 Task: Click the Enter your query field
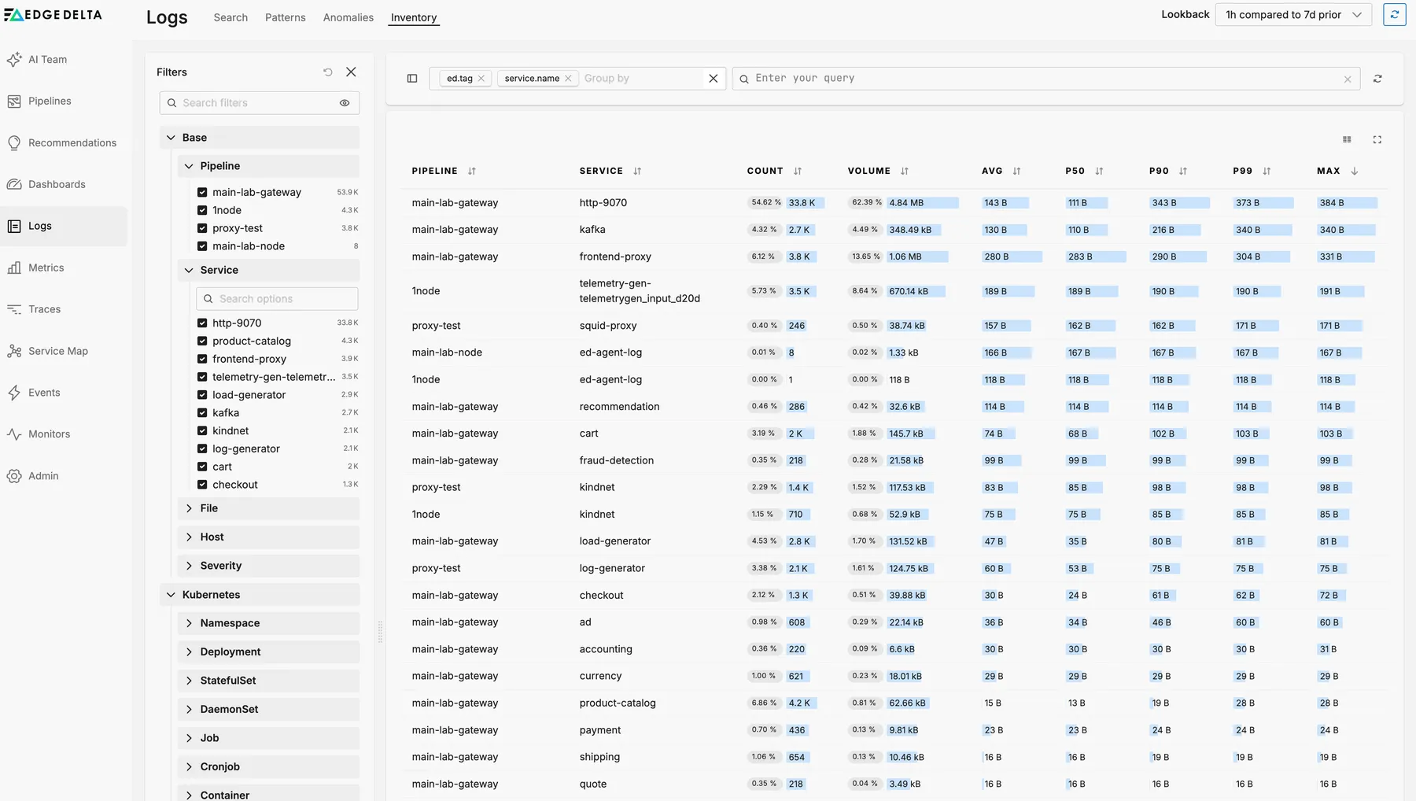click(x=1046, y=79)
